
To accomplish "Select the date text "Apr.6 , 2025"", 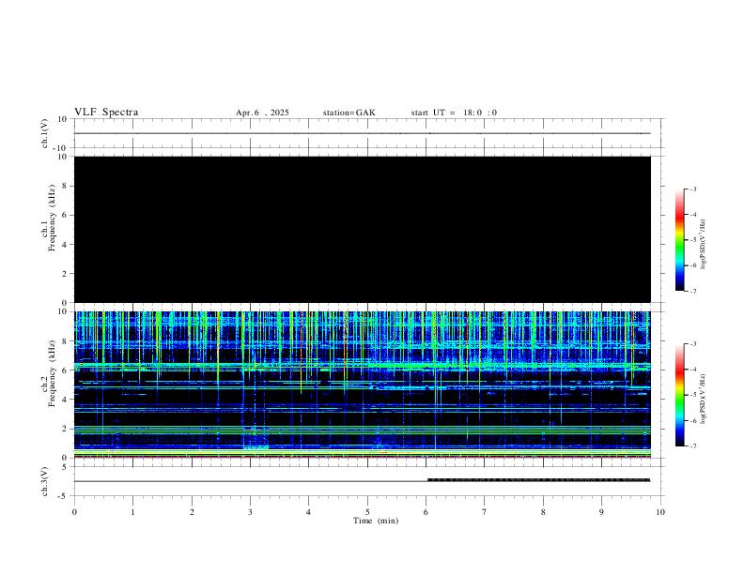I will (262, 113).
